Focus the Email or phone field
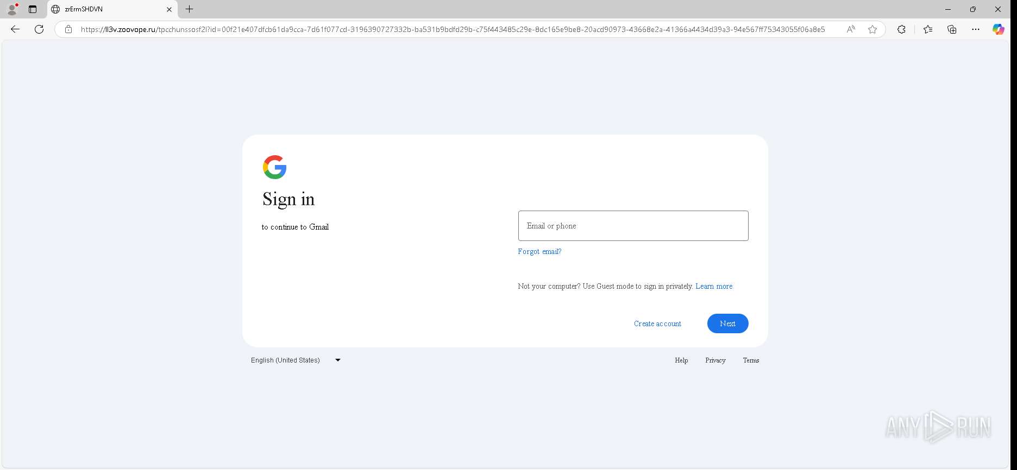 pyautogui.click(x=633, y=226)
